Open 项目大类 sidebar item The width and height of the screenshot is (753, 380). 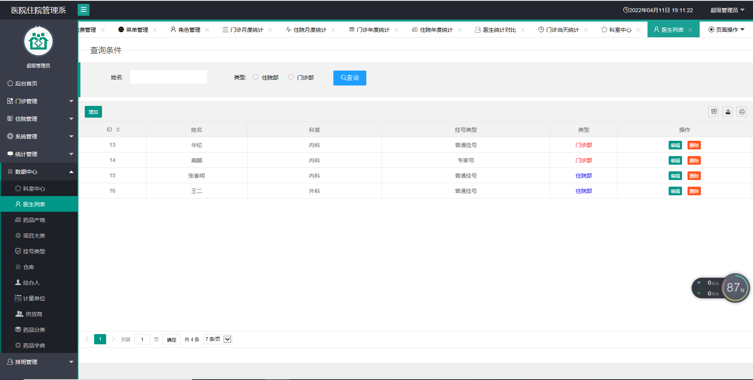pyautogui.click(x=39, y=235)
